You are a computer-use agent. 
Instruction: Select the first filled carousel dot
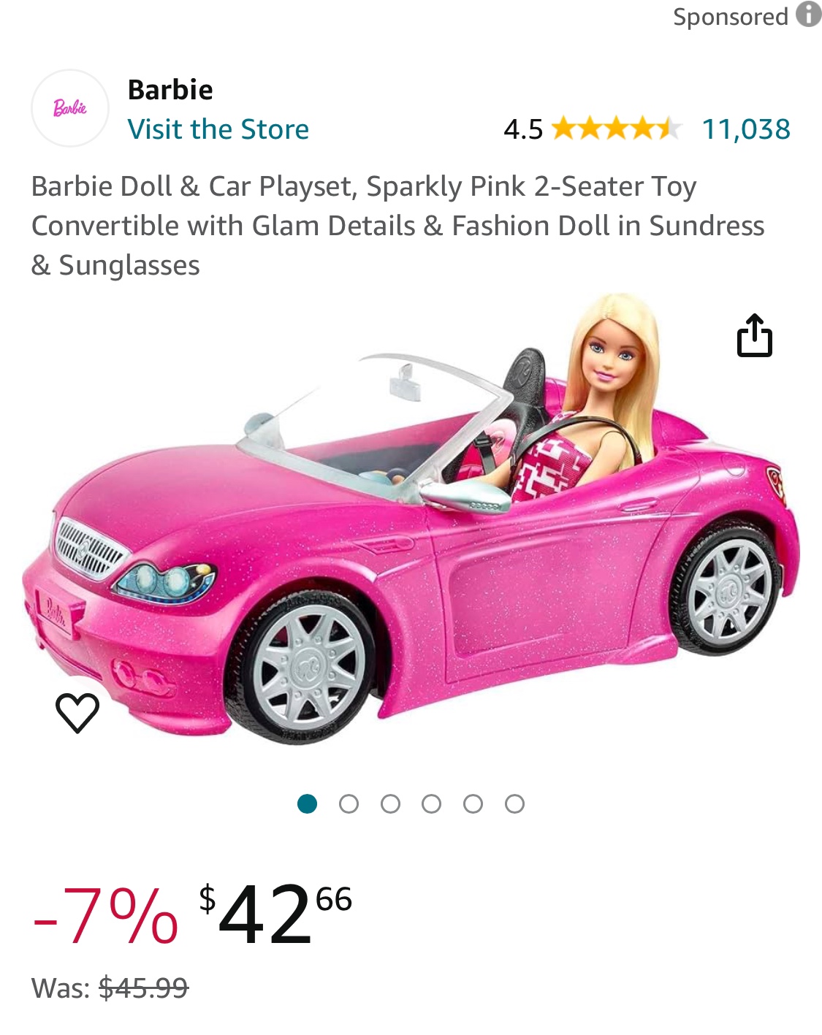[308, 804]
